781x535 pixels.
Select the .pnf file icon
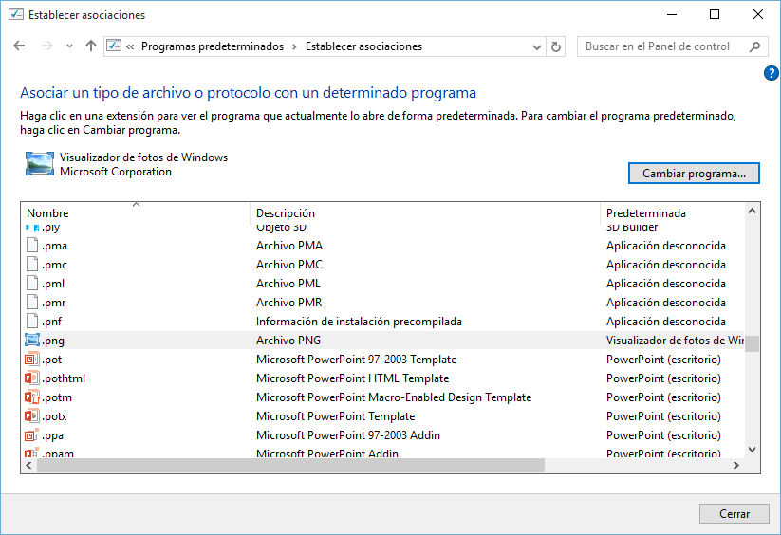point(32,321)
